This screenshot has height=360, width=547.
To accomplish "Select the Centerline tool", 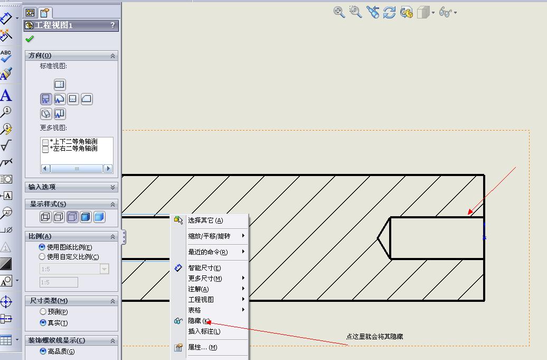I will 6,318.
